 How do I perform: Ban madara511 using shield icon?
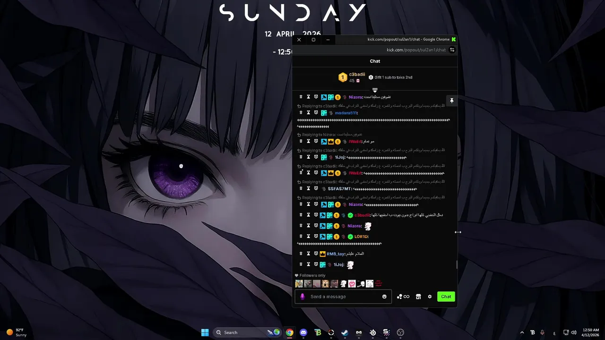click(316, 113)
